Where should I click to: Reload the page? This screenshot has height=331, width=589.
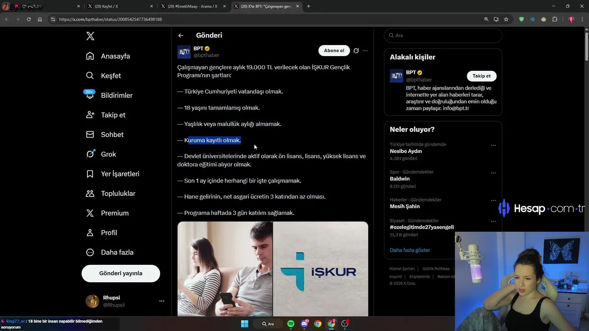[29, 19]
